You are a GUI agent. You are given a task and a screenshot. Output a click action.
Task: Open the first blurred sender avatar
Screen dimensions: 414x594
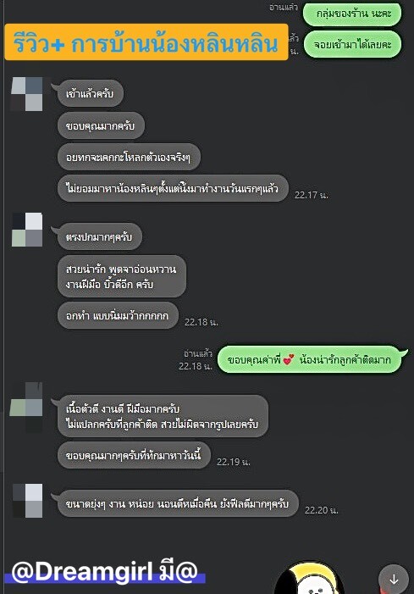pos(27,94)
